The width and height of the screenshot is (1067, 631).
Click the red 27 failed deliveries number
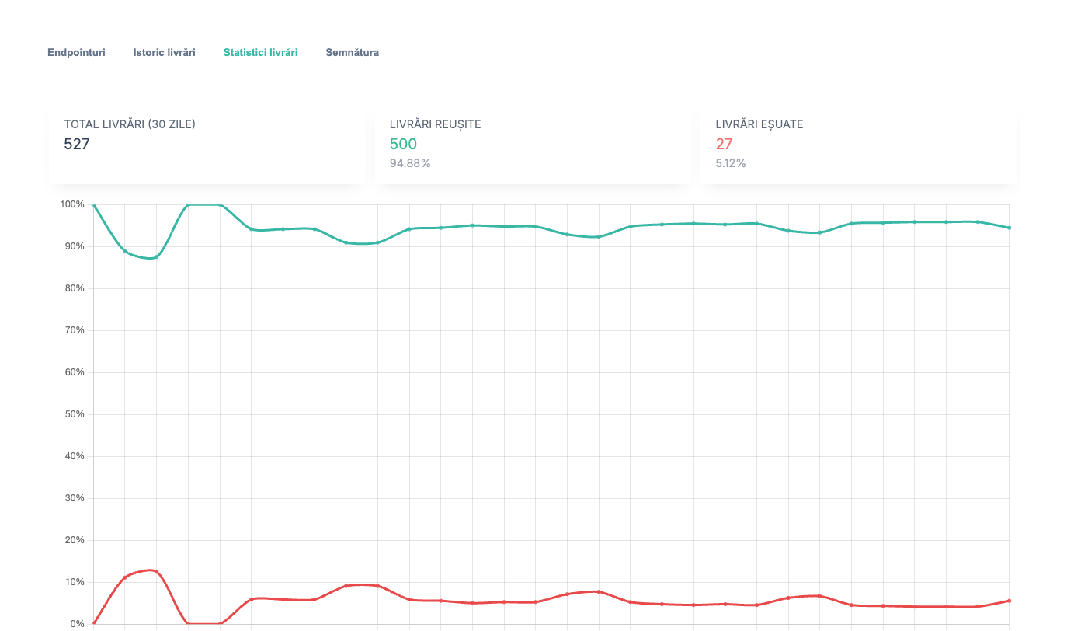pyautogui.click(x=724, y=144)
